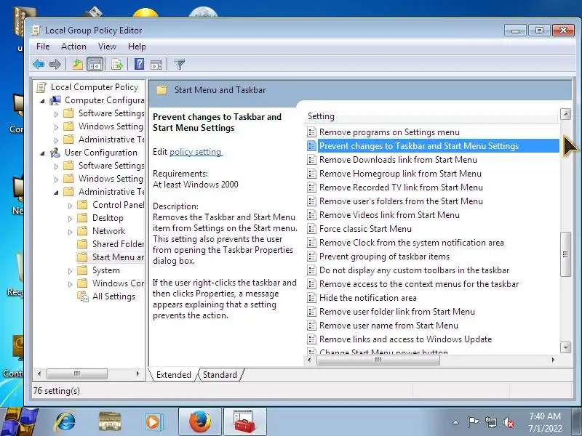Open Windows Media Player from taskbar
Image resolution: width=582 pixels, height=436 pixels.
coord(153,422)
